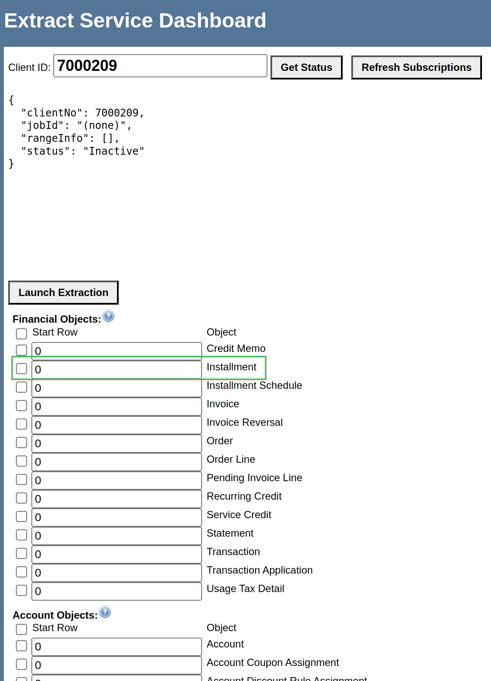Focus the Client ID input field

coord(160,66)
